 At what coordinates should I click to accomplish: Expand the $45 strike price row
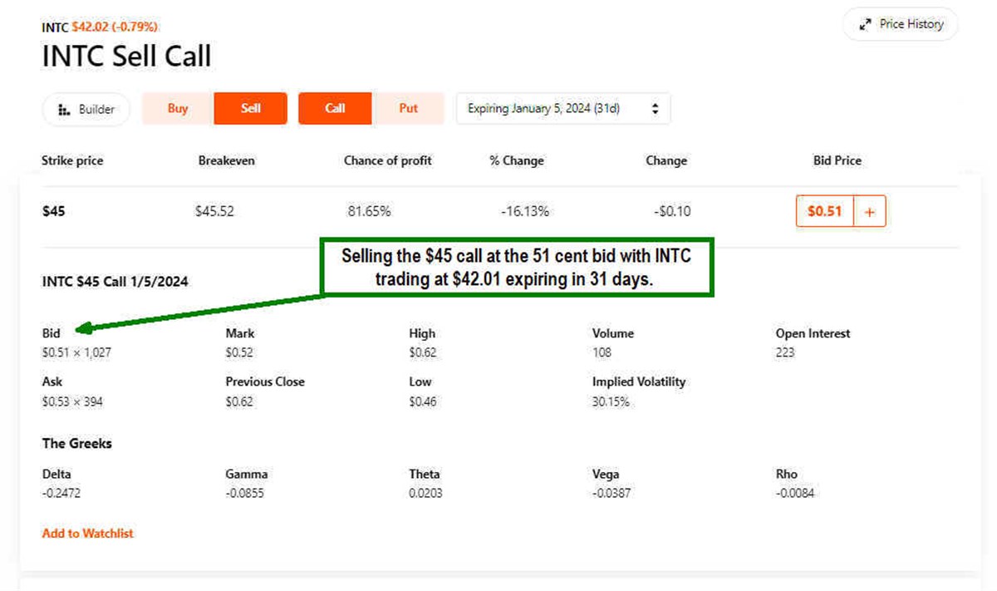pos(53,211)
